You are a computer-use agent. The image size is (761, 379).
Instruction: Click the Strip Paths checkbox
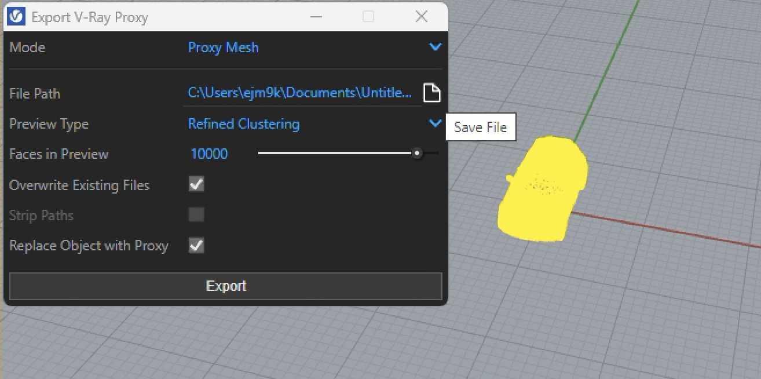196,215
